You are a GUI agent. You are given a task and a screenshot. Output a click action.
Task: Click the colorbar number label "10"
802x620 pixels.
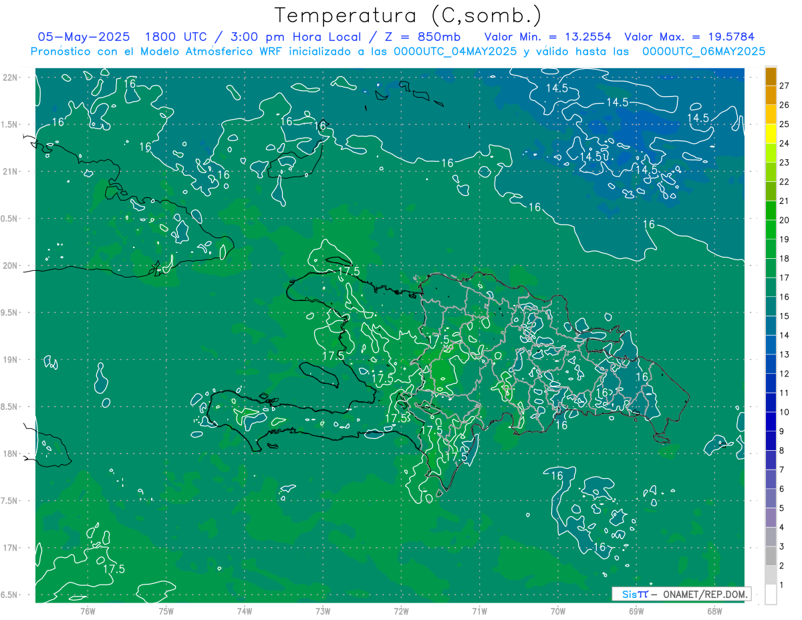785,412
